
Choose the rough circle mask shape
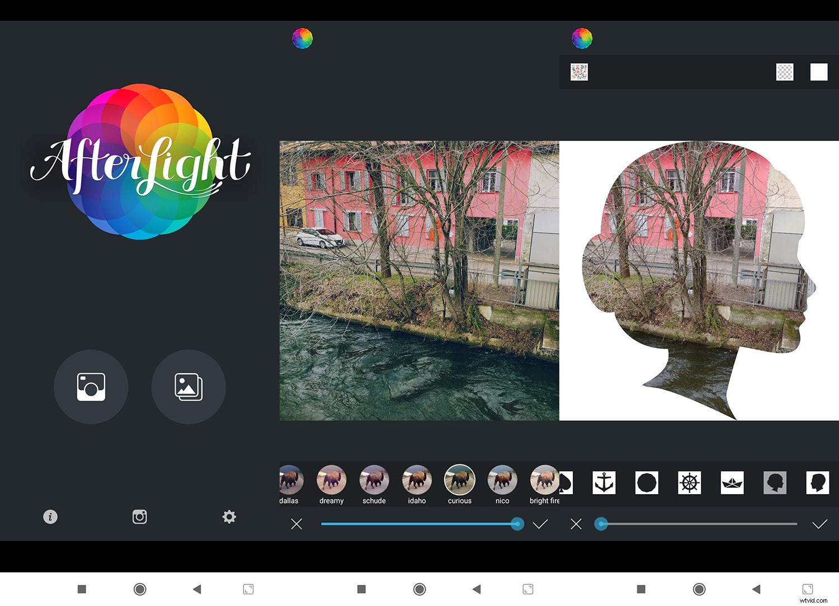click(647, 482)
